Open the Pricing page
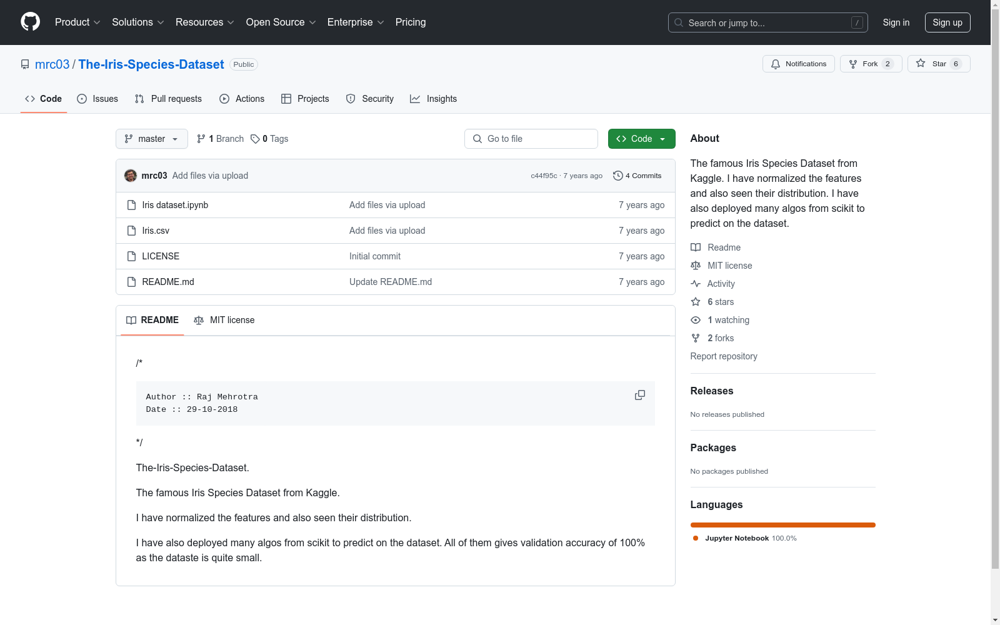 (411, 22)
